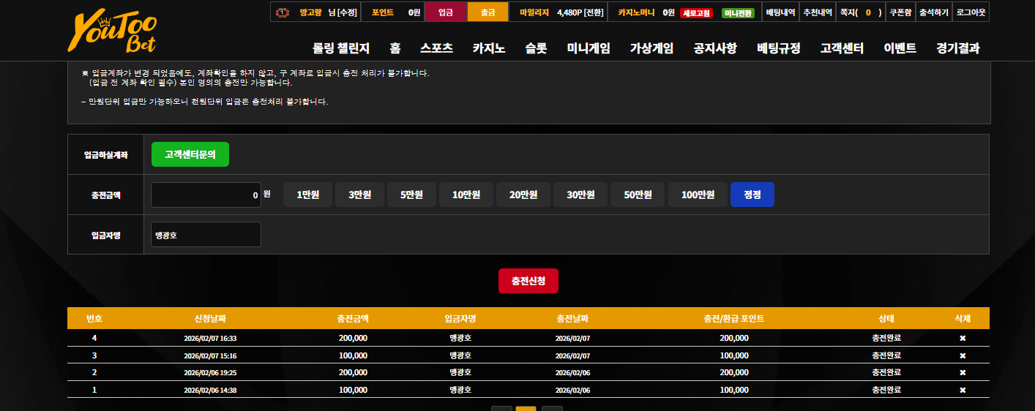Image resolution: width=1035 pixels, height=411 pixels.
Task: Open the 입금 deposit tab
Action: point(445,12)
